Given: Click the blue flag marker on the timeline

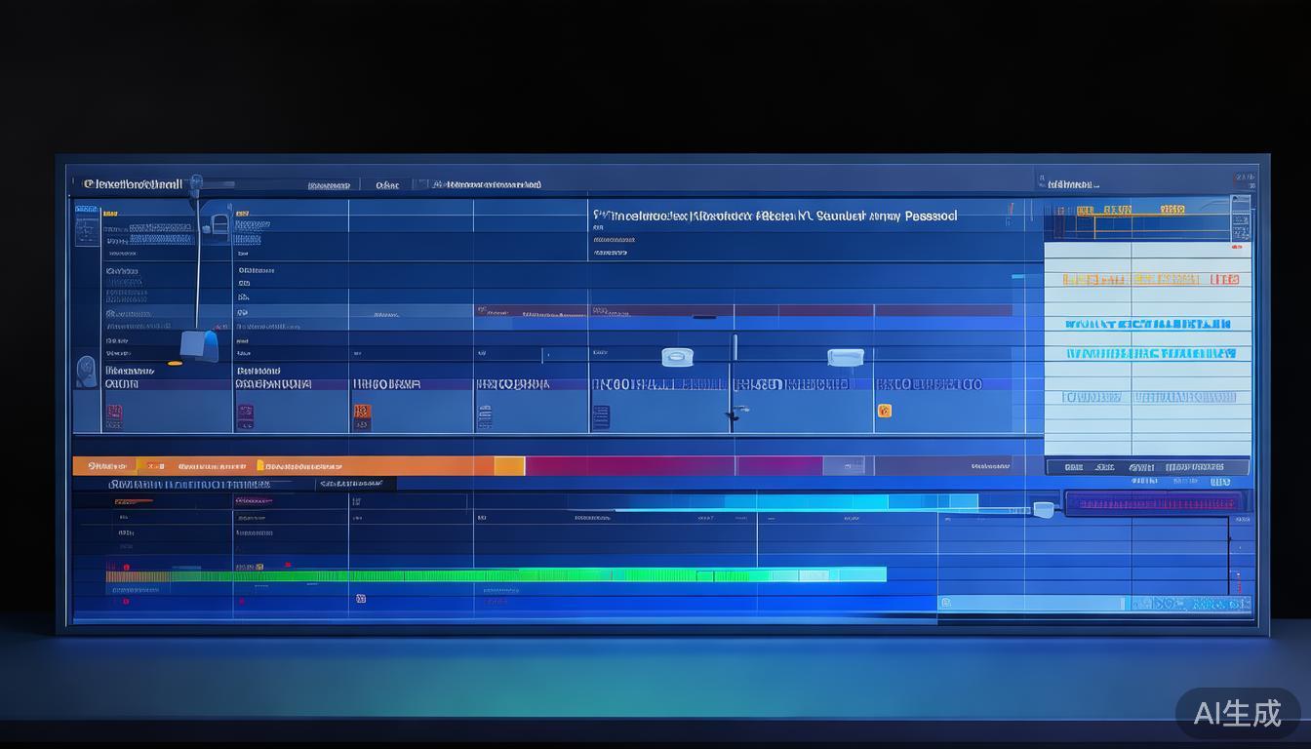Looking at the screenshot, I should [x=200, y=345].
